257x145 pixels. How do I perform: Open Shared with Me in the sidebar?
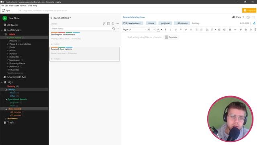coord(16,77)
